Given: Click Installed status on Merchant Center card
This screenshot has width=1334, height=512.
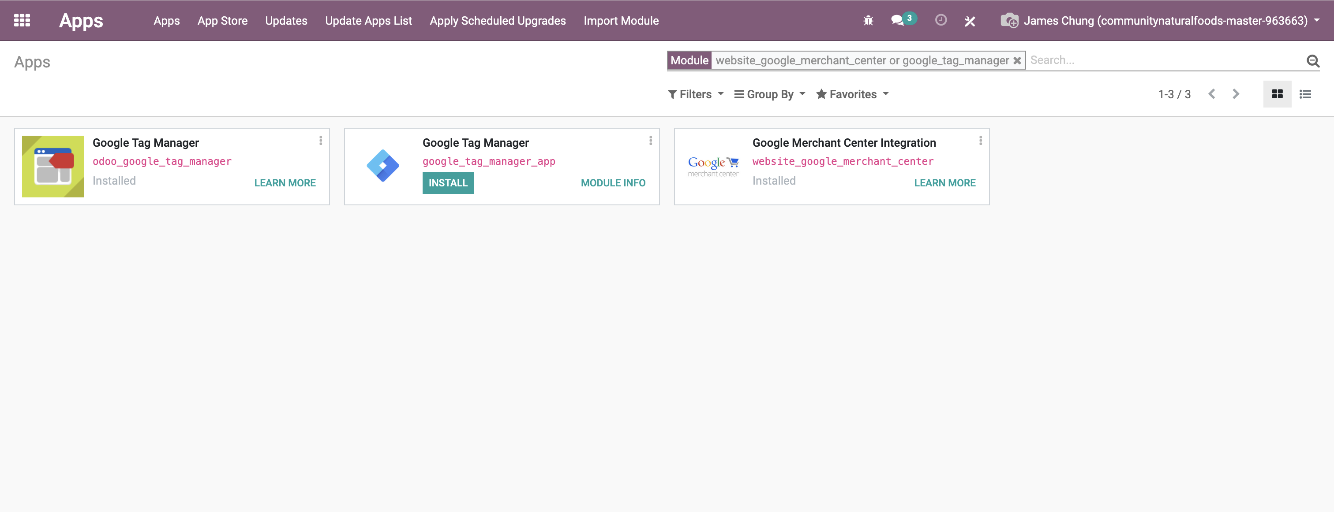Looking at the screenshot, I should tap(774, 181).
